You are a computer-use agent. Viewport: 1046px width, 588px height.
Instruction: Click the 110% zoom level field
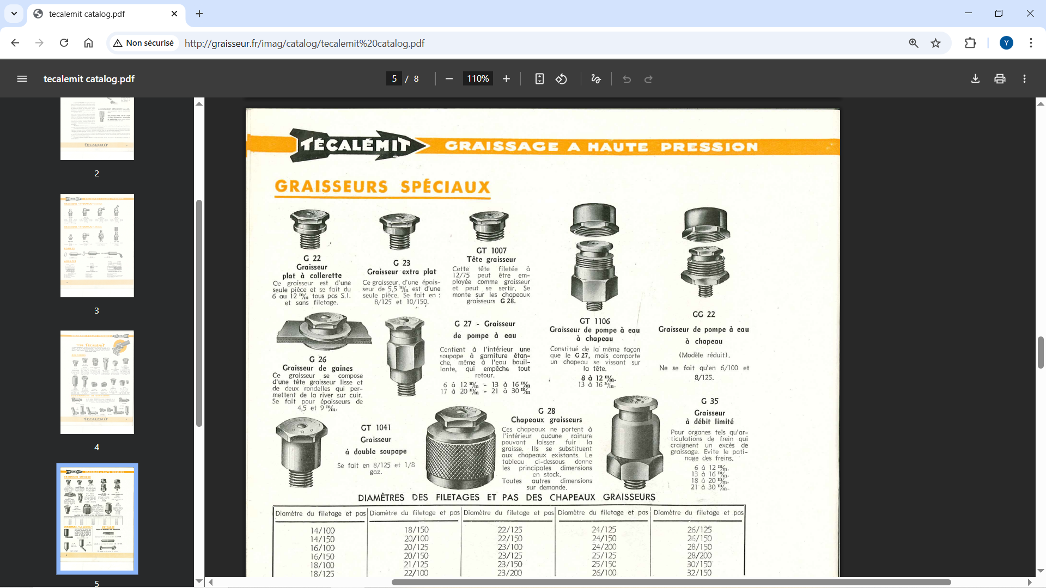(x=478, y=79)
